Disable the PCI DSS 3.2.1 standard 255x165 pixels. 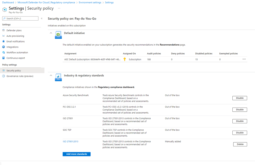click(240, 110)
